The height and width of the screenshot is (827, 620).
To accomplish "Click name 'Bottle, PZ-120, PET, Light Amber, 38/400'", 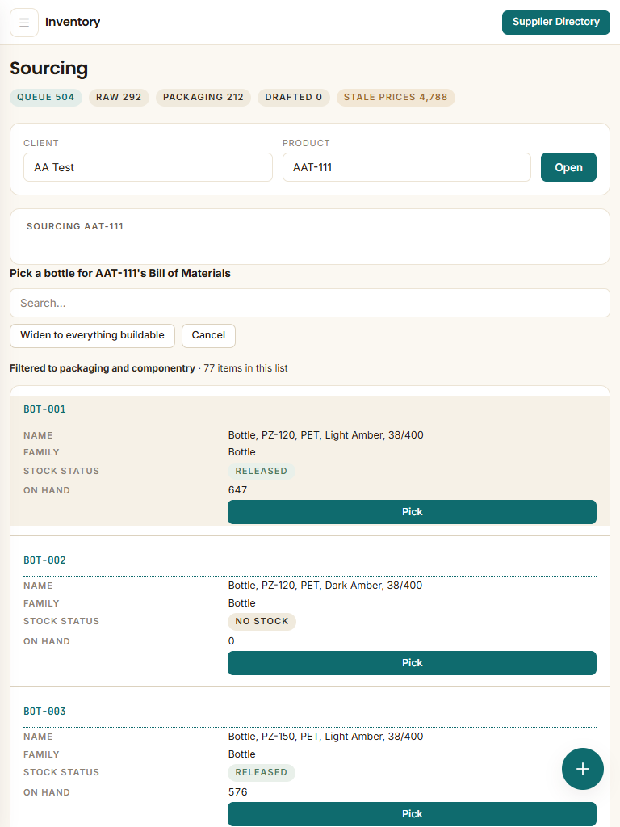I will coord(326,435).
